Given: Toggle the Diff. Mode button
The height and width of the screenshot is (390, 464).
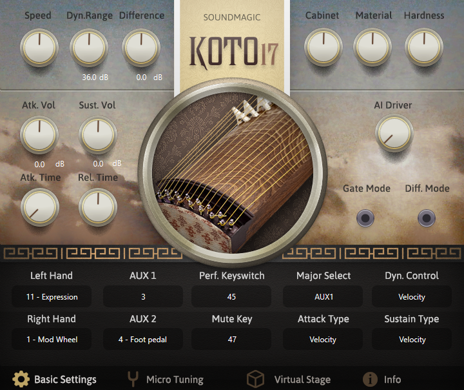Looking at the screenshot, I should tap(427, 218).
